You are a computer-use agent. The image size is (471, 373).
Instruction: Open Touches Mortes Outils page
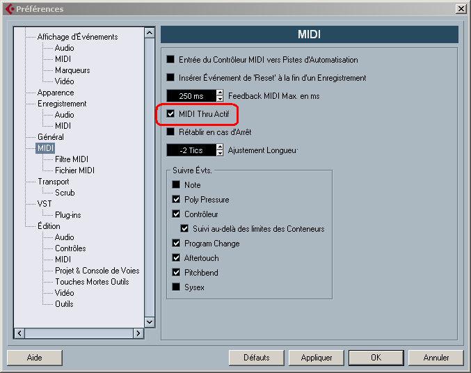click(92, 281)
